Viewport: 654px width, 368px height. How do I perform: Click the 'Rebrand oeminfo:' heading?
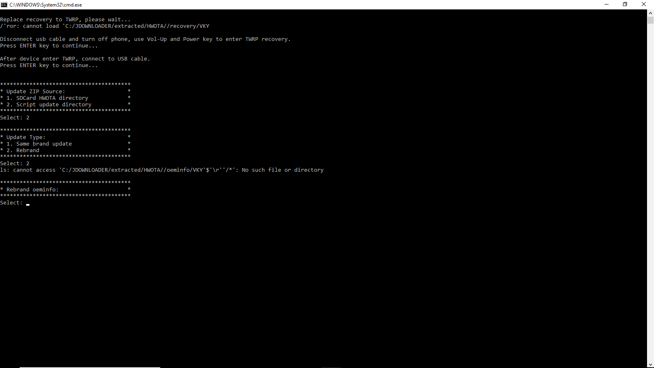pyautogui.click(x=32, y=190)
